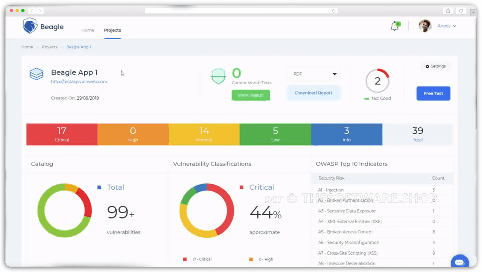Click the A3 - Sensitive Data Exposure row

(x=382, y=211)
